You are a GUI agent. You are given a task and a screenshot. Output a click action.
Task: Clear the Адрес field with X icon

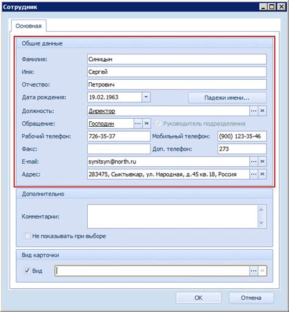tap(262, 174)
